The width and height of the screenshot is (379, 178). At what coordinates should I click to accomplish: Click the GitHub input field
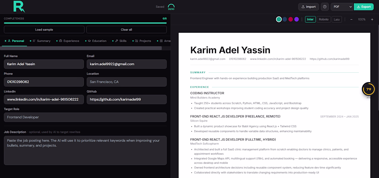pos(127,100)
